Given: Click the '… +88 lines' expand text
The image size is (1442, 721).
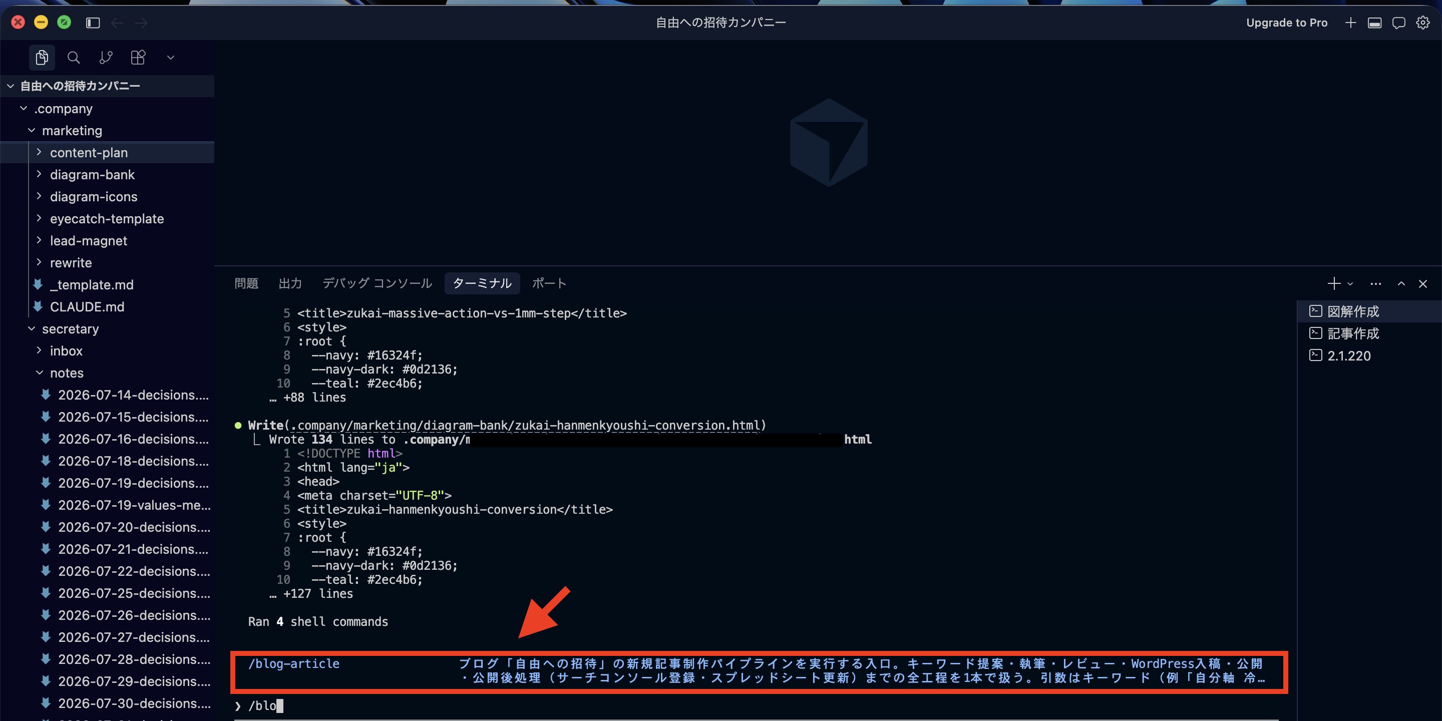Looking at the screenshot, I should click(x=307, y=398).
